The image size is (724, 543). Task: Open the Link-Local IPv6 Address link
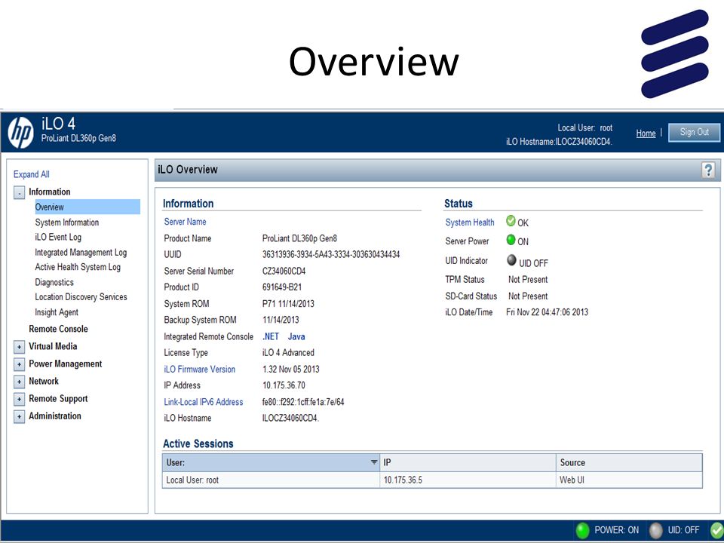(203, 402)
